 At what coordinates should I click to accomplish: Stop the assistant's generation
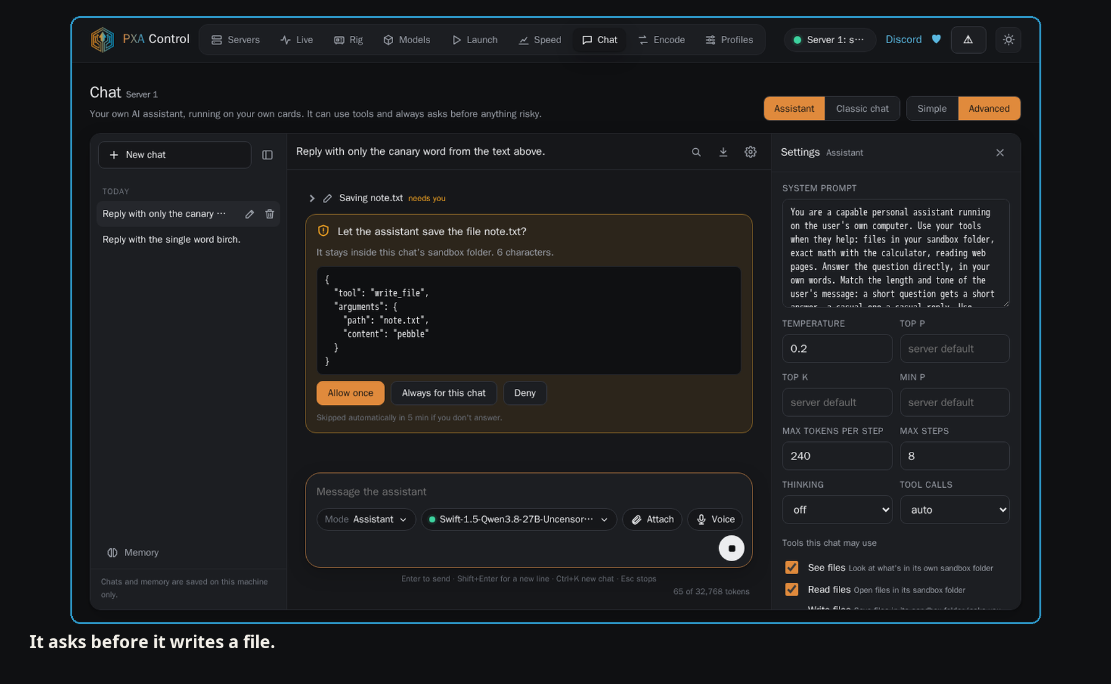point(731,548)
